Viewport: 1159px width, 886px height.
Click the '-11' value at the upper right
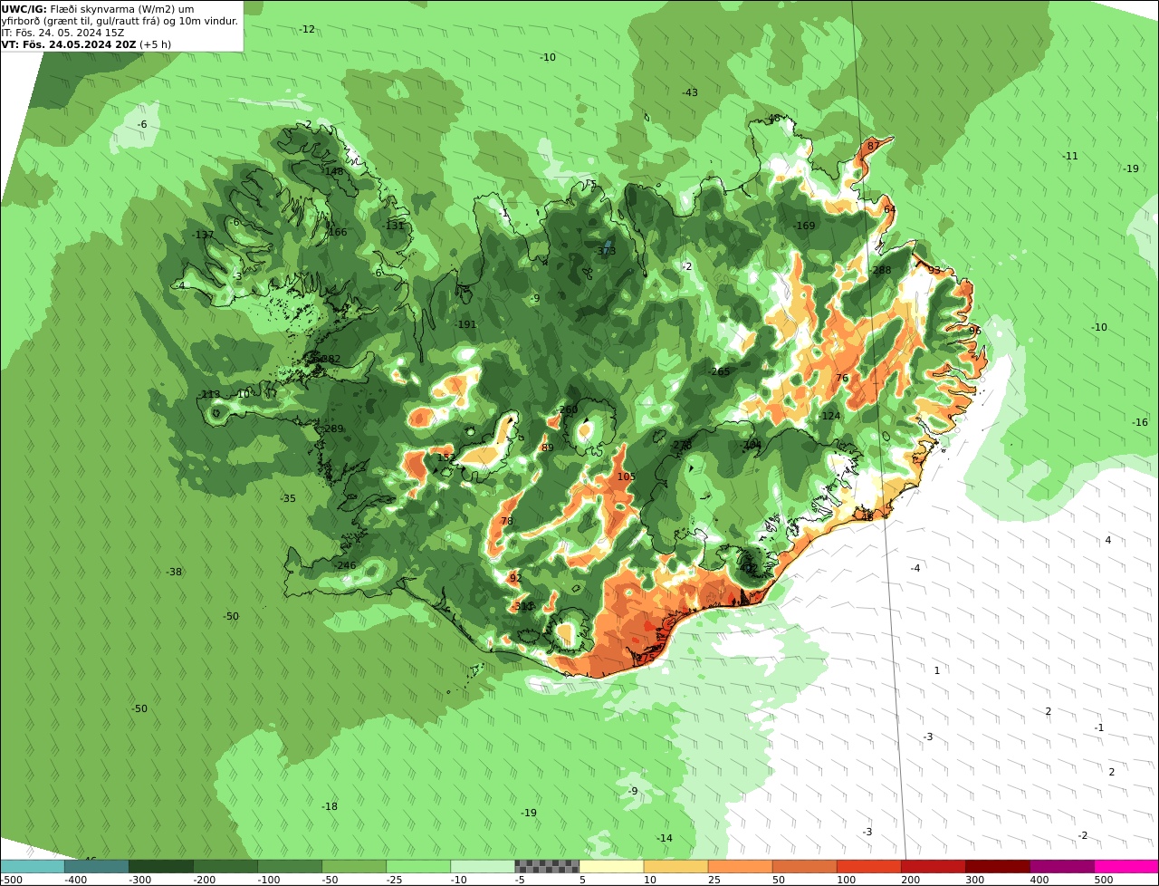pyautogui.click(x=1070, y=156)
